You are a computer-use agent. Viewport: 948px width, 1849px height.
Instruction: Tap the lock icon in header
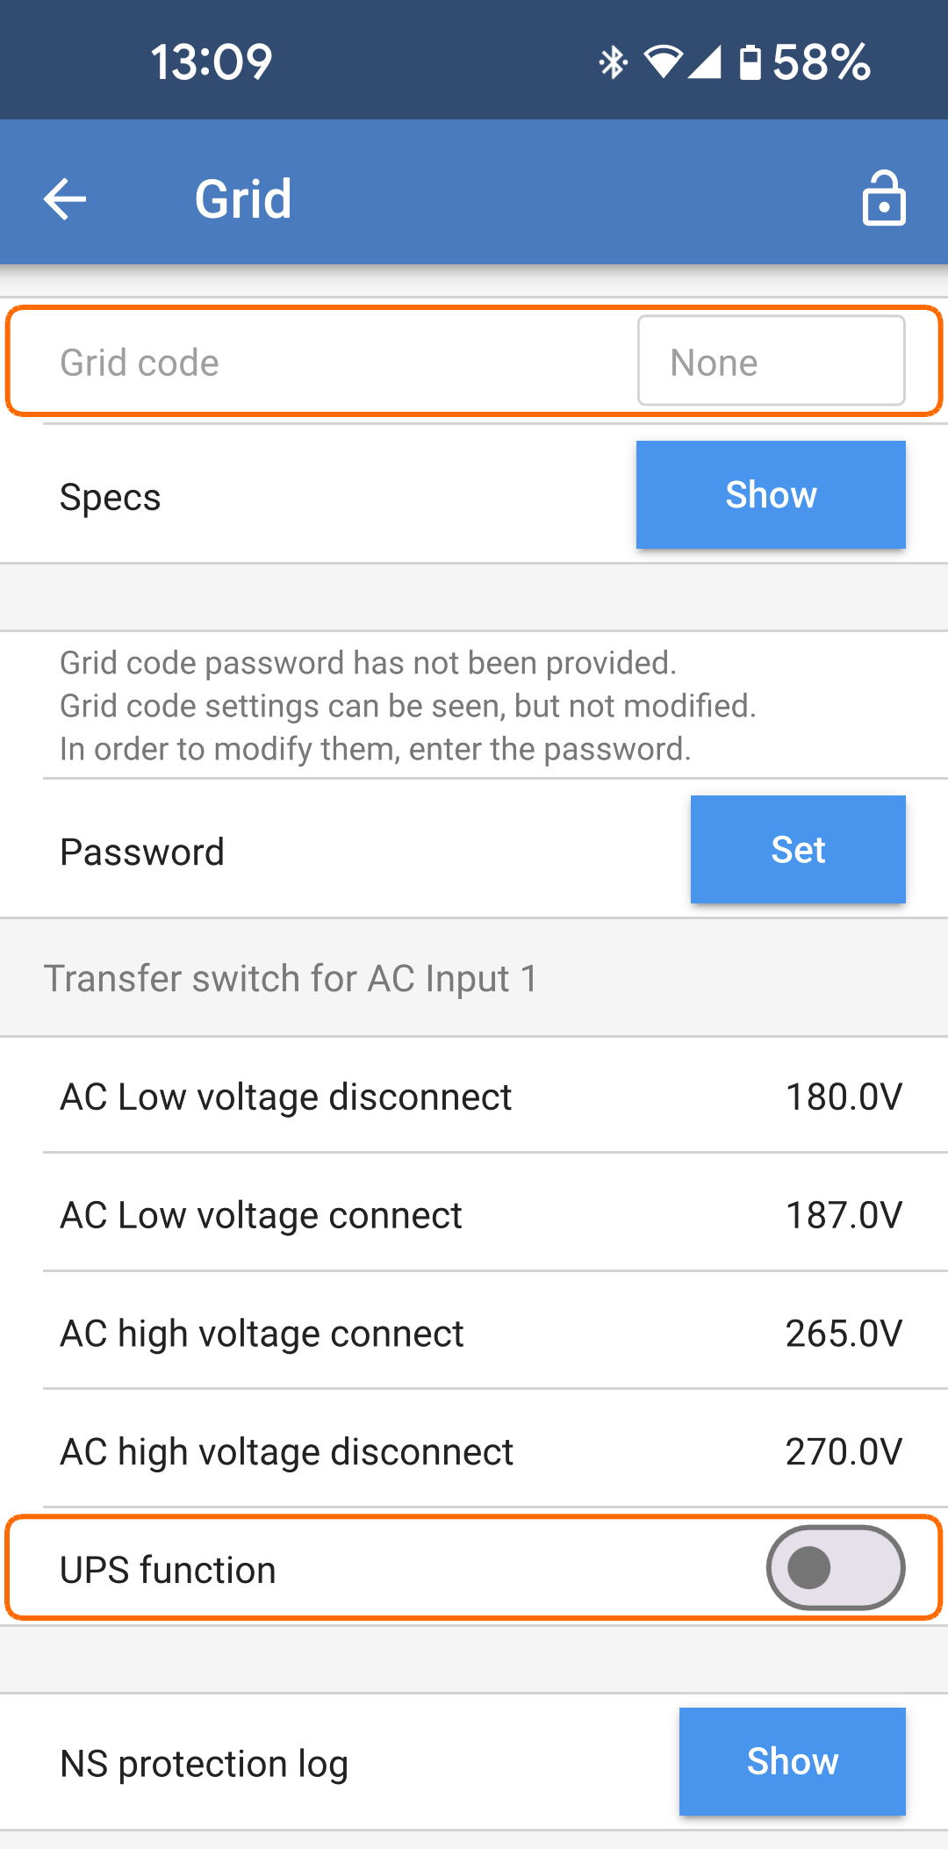[x=883, y=198]
